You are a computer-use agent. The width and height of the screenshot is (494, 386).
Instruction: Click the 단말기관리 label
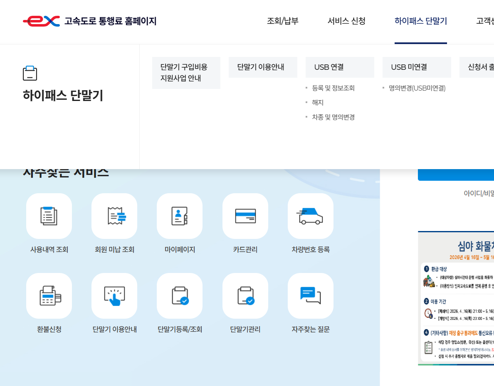tap(245, 329)
